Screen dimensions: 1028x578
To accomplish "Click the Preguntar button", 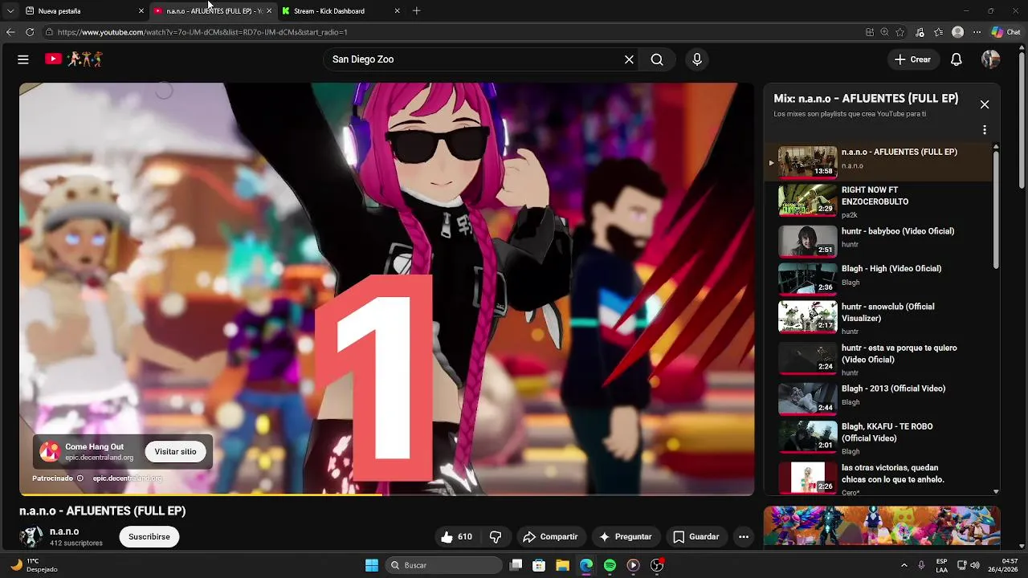I will [626, 537].
